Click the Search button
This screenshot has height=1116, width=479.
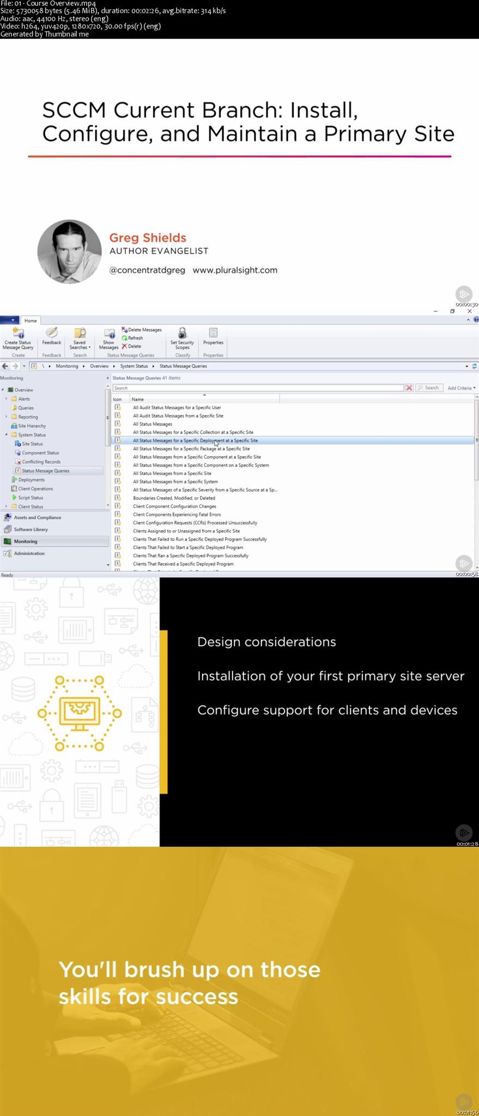click(x=428, y=388)
